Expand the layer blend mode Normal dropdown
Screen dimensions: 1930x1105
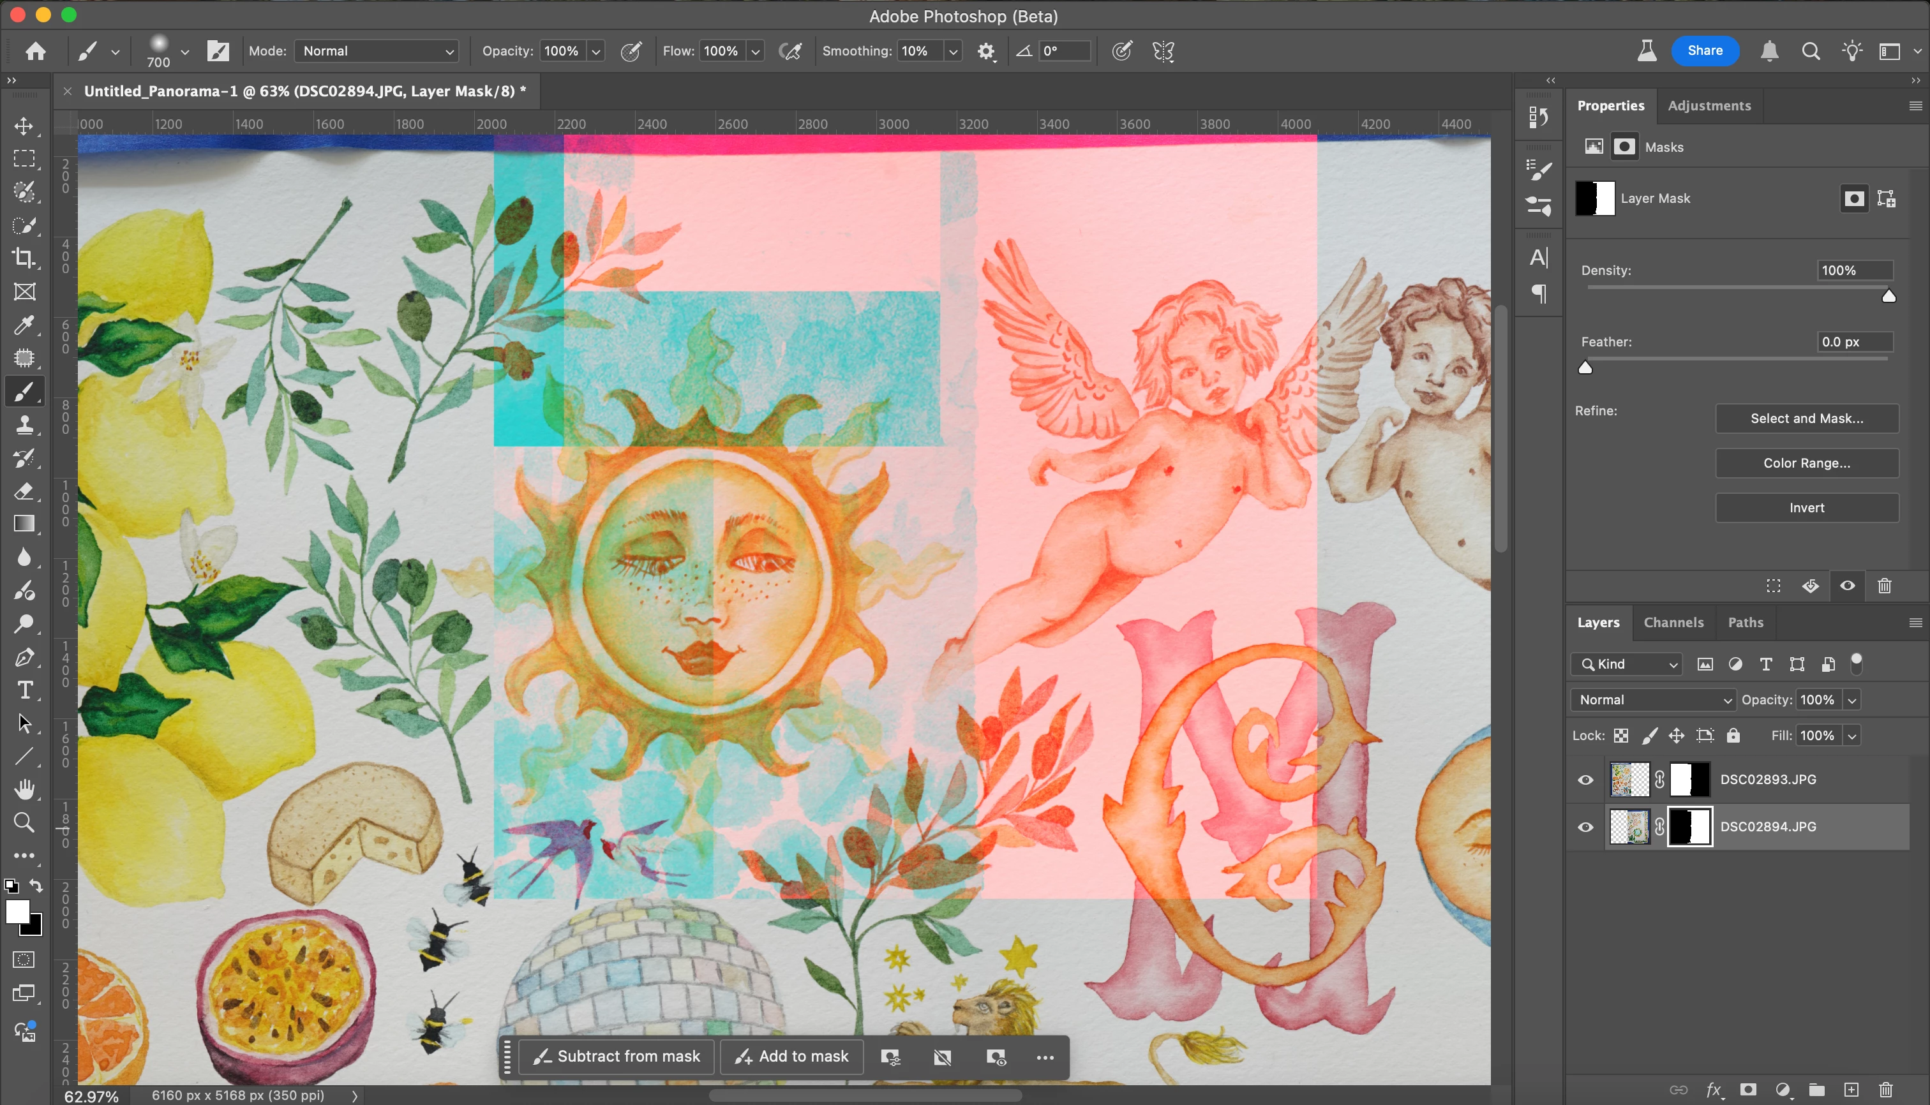click(x=1652, y=700)
